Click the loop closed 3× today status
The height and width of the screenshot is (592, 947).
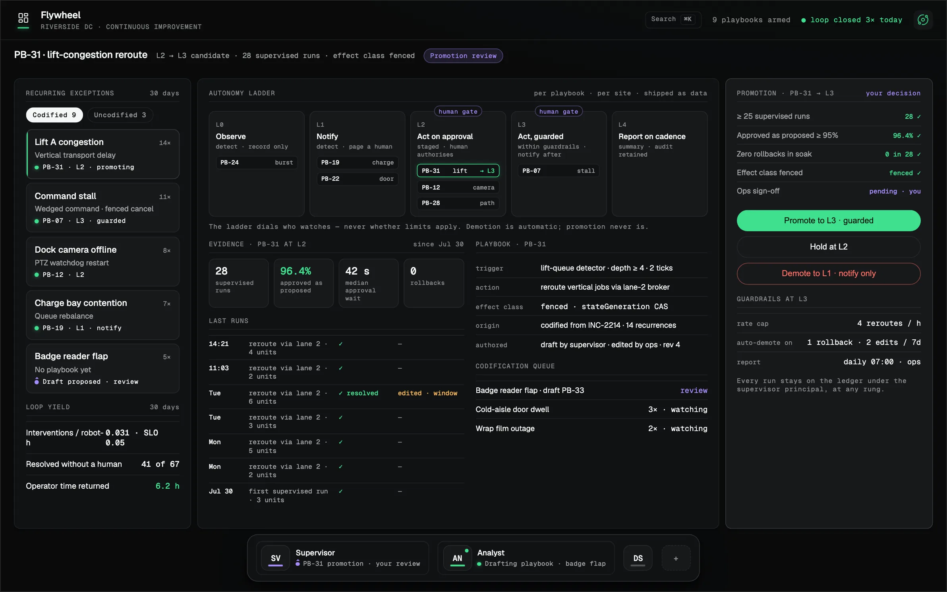852,20
